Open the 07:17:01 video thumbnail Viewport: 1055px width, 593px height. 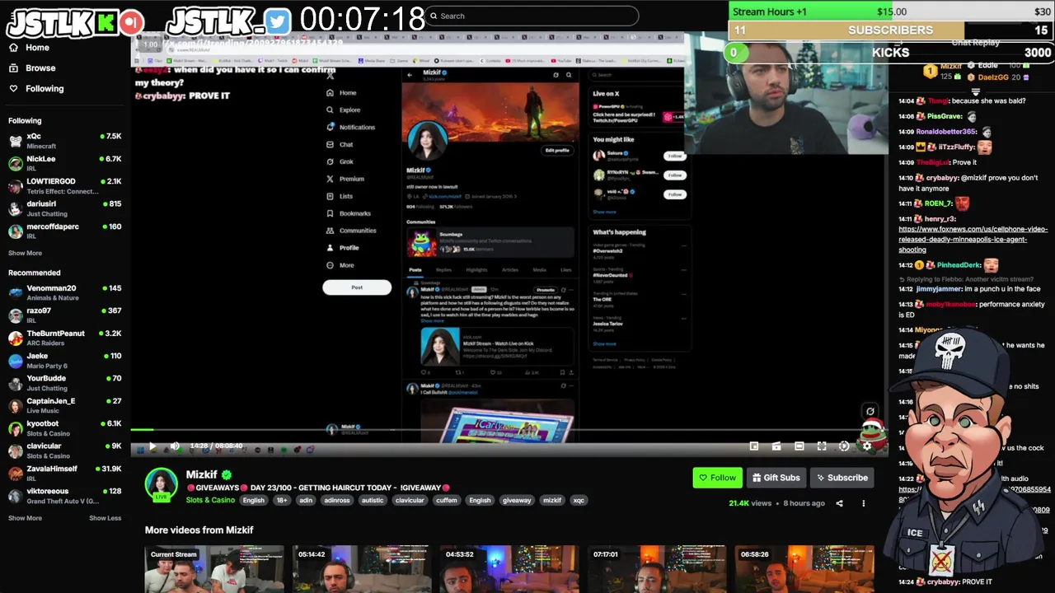tap(657, 569)
